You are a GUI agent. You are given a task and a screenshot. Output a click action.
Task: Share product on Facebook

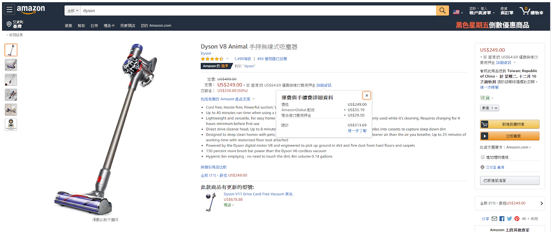(502, 219)
